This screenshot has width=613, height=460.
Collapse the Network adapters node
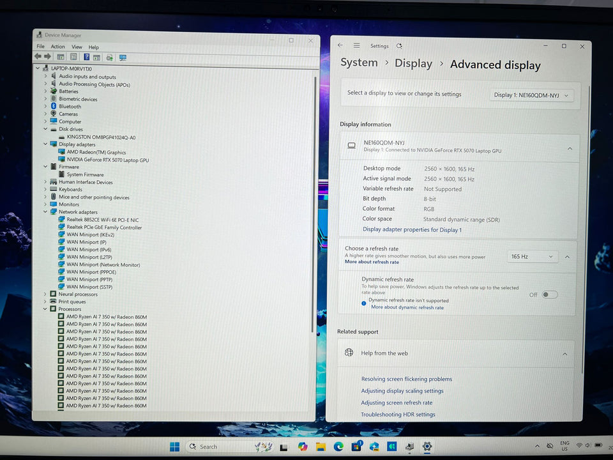coord(45,211)
